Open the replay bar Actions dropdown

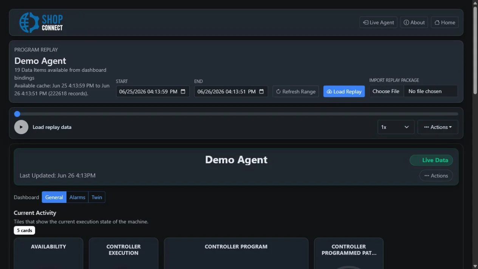point(438,127)
